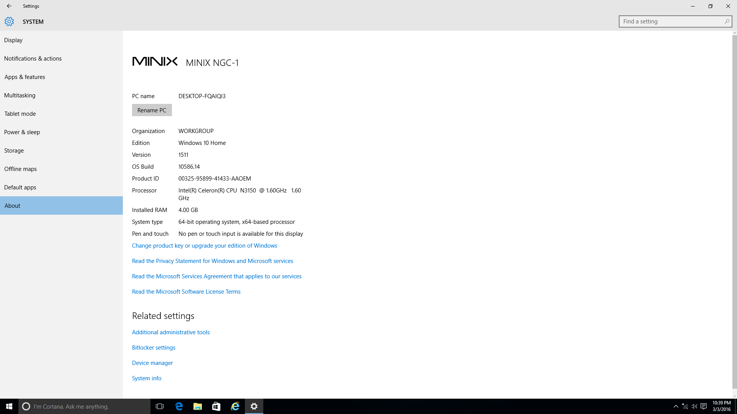Screen dimensions: 737x414
Task: Select Apps & features in sidebar
Action: pyautogui.click(x=61, y=77)
